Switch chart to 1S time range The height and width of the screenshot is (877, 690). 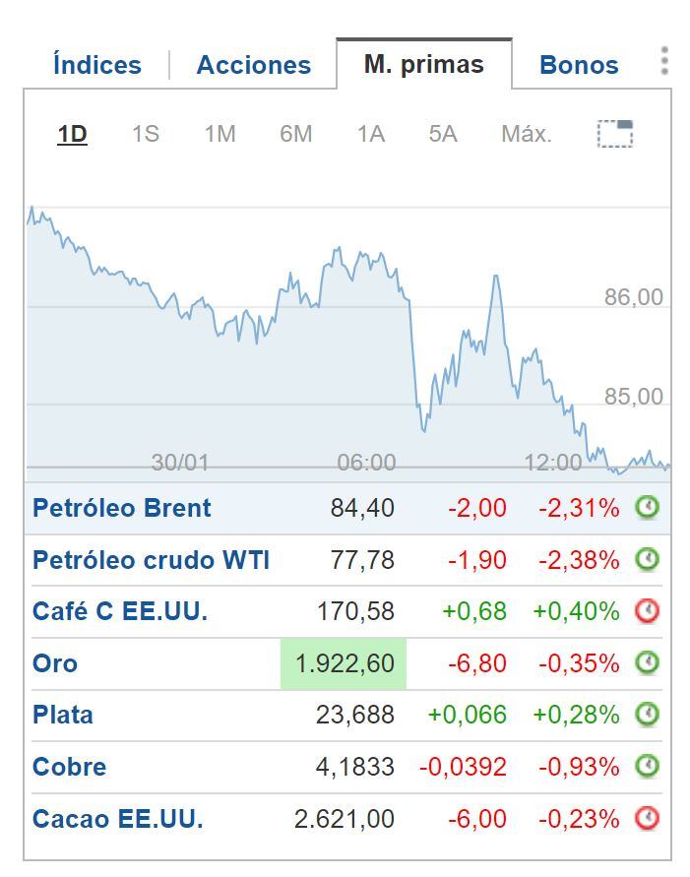point(146,135)
